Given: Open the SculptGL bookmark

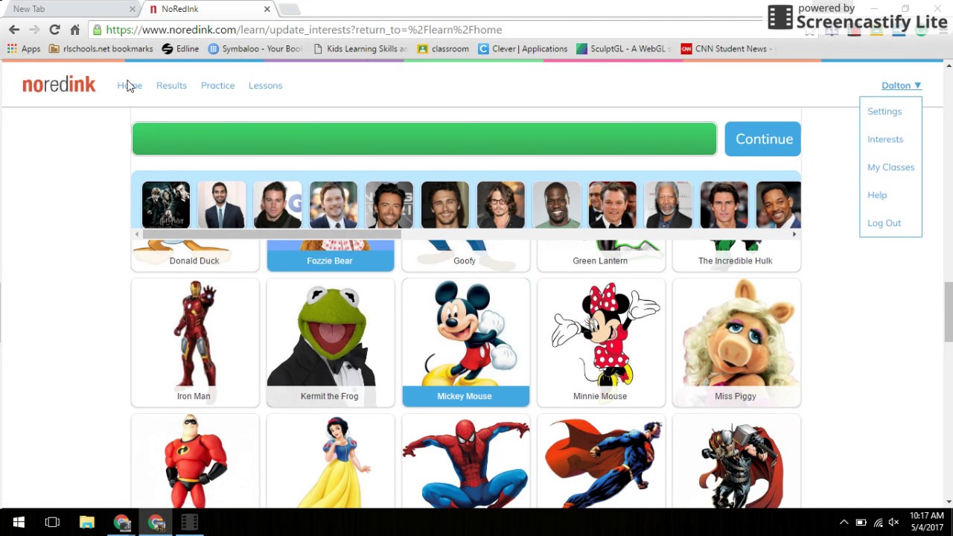Looking at the screenshot, I should pyautogui.click(x=624, y=49).
